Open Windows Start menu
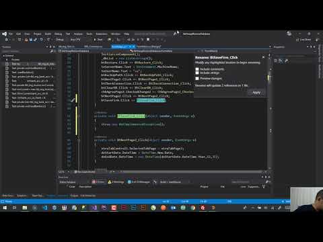 tap(5, 208)
